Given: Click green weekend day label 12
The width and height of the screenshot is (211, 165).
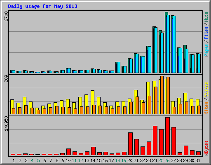Looking at the screenshot, I should coord(80,160).
